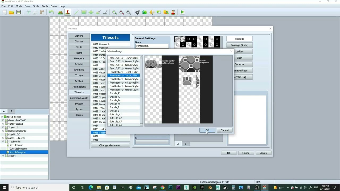The height and width of the screenshot is (191, 340).
Task: Select the Flood Fill tool
Action: [x=98, y=12]
